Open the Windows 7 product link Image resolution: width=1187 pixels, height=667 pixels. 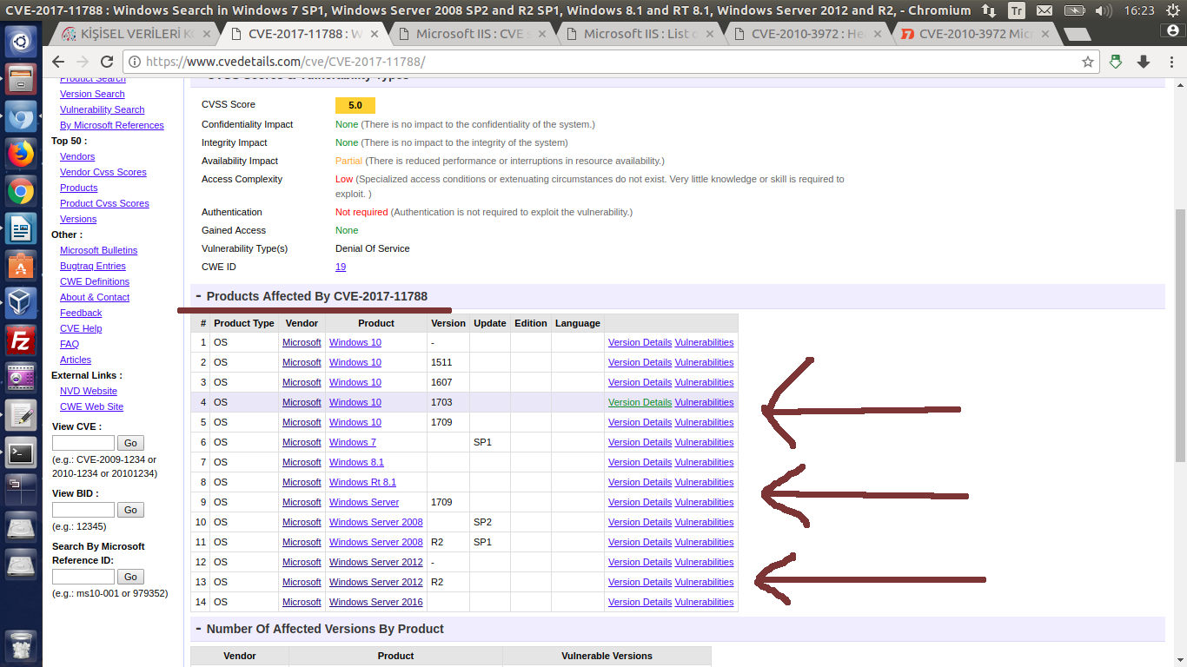352,442
